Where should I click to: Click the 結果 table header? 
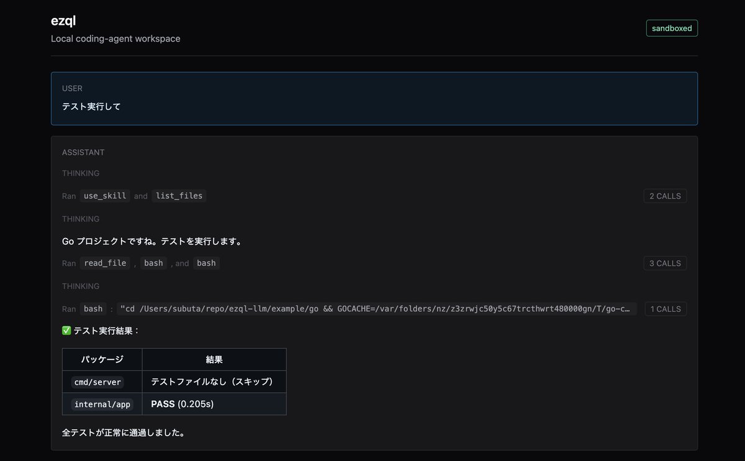214,359
